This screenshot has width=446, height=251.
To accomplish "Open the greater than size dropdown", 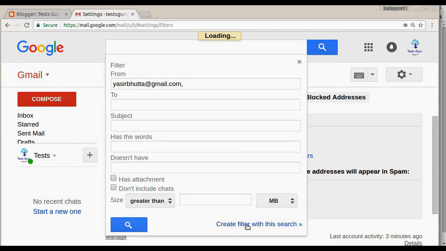I will pyautogui.click(x=150, y=201).
